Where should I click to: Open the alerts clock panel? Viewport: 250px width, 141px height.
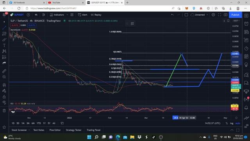coord(246,23)
